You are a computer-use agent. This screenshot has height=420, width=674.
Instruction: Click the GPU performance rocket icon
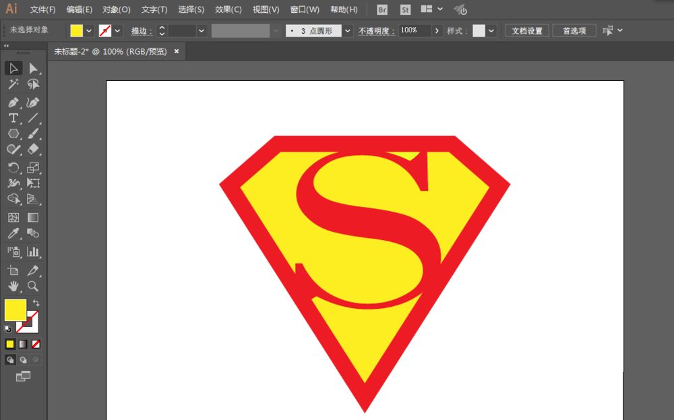point(460,9)
